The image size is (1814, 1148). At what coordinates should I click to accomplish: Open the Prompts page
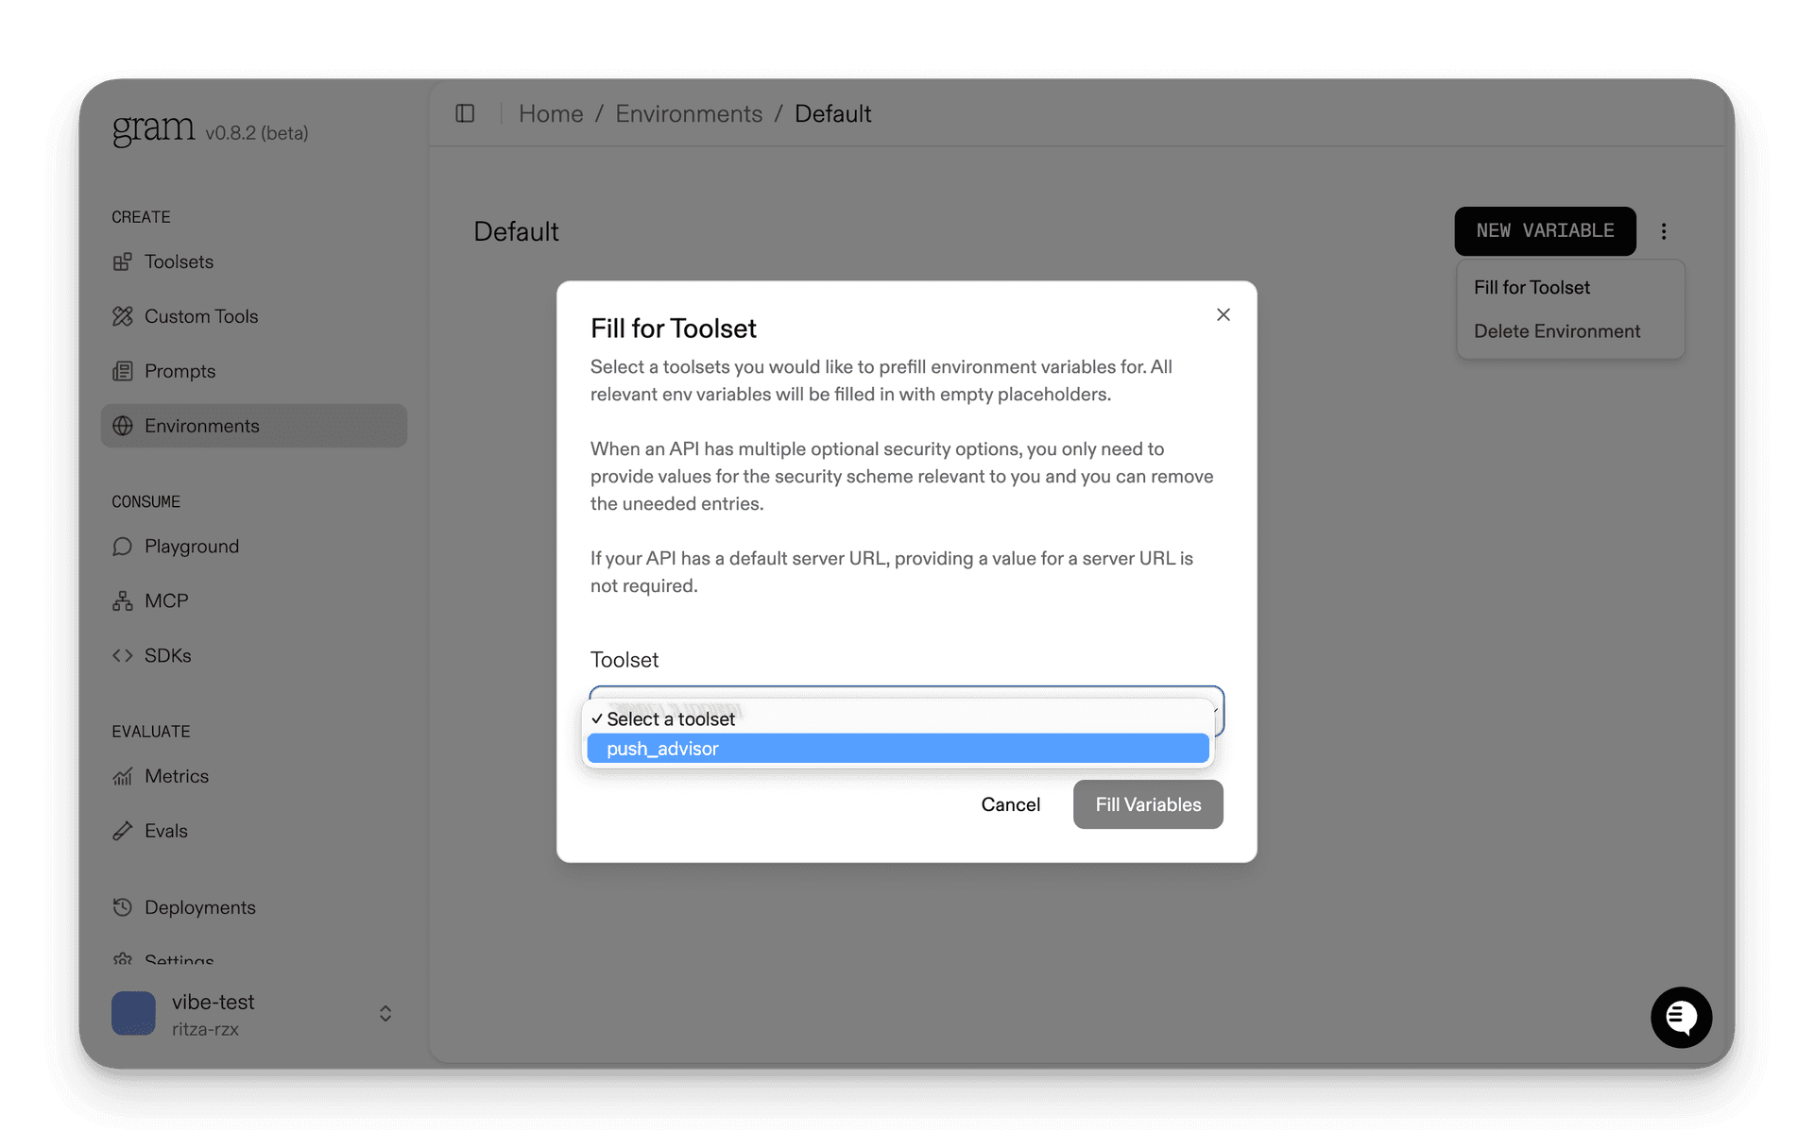(180, 370)
